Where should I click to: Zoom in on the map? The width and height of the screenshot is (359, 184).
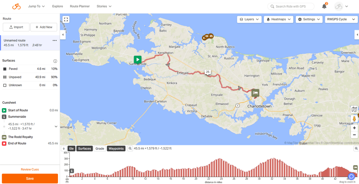point(354,128)
